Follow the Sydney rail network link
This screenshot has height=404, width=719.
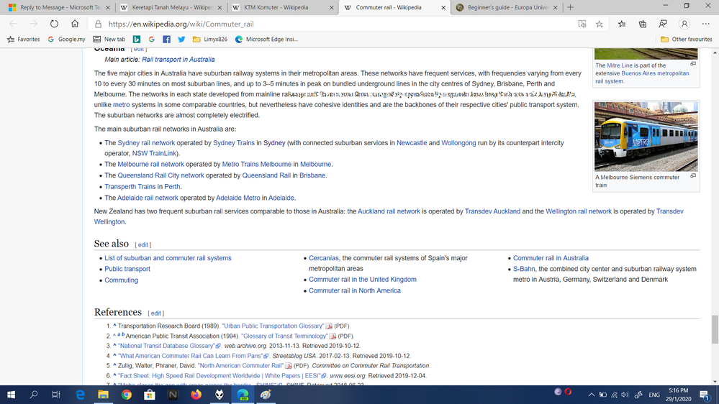(x=146, y=143)
